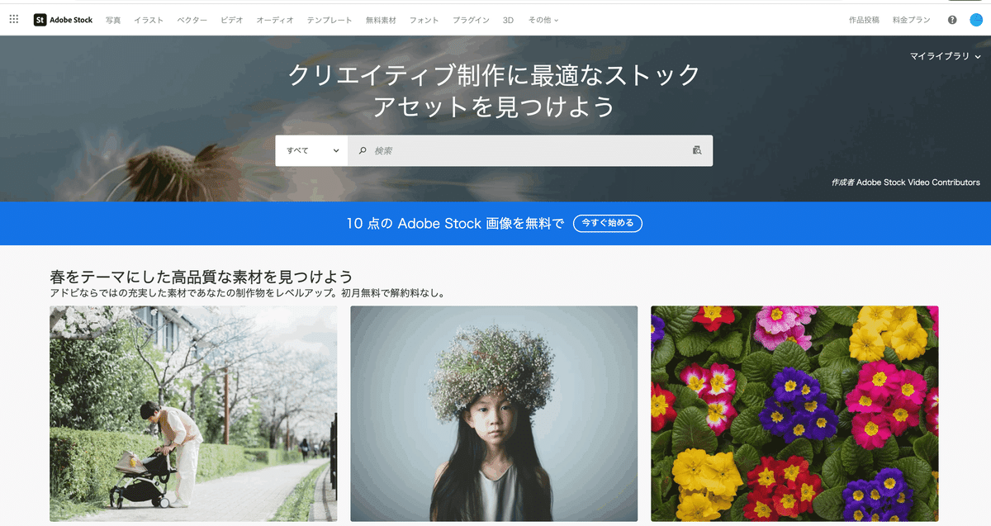This screenshot has width=991, height=526.
Task: Click the 今すぐ始める button
Action: [x=608, y=223]
